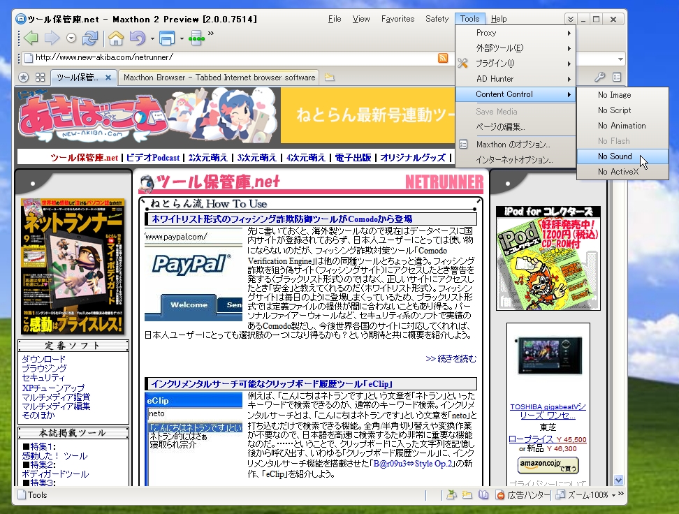Screen dimensions: 679x514
Task: Click the TOSHIBA gigabeat product link
Action: point(548,411)
